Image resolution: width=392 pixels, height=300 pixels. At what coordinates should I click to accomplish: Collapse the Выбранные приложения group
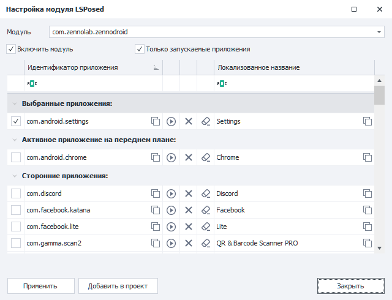pyautogui.click(x=15, y=103)
